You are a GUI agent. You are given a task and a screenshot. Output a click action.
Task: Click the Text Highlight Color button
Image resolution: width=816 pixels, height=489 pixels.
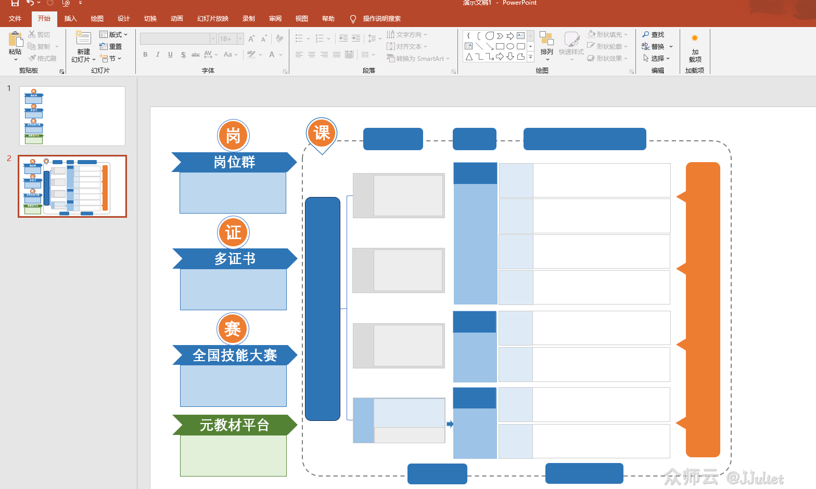pyautogui.click(x=251, y=55)
